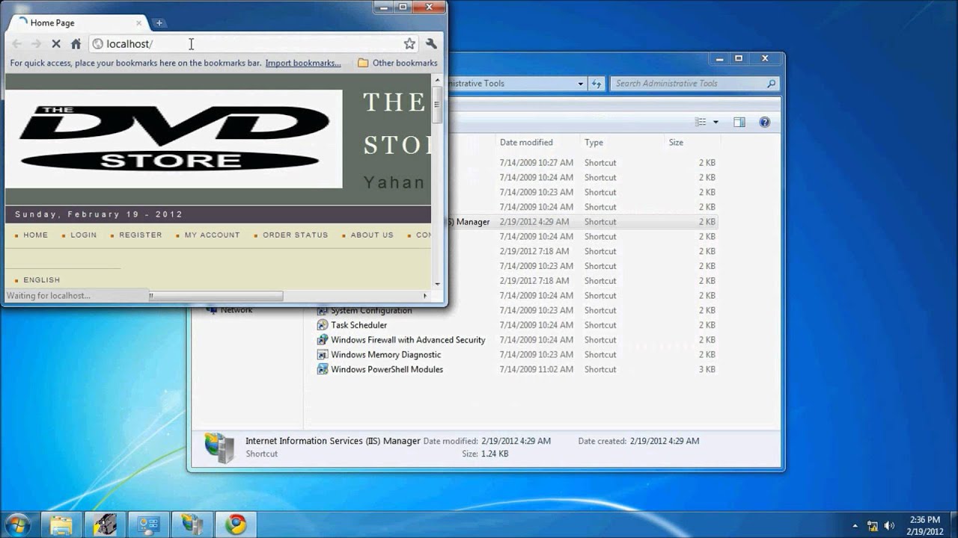Open the Control Panel taskbar icon

148,525
